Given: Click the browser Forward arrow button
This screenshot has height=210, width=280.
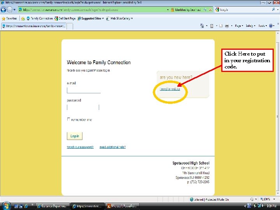Looking at the screenshot, I should pos(10,10).
